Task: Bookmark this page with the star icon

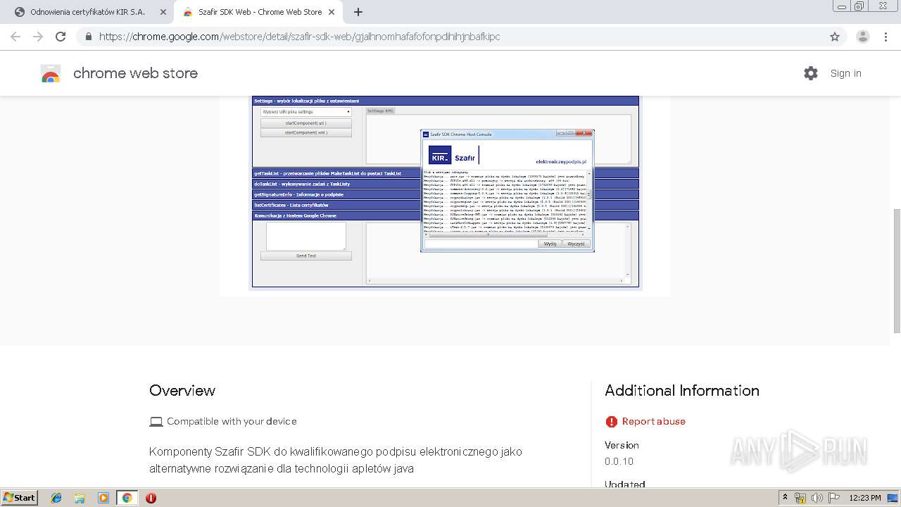Action: (x=835, y=37)
